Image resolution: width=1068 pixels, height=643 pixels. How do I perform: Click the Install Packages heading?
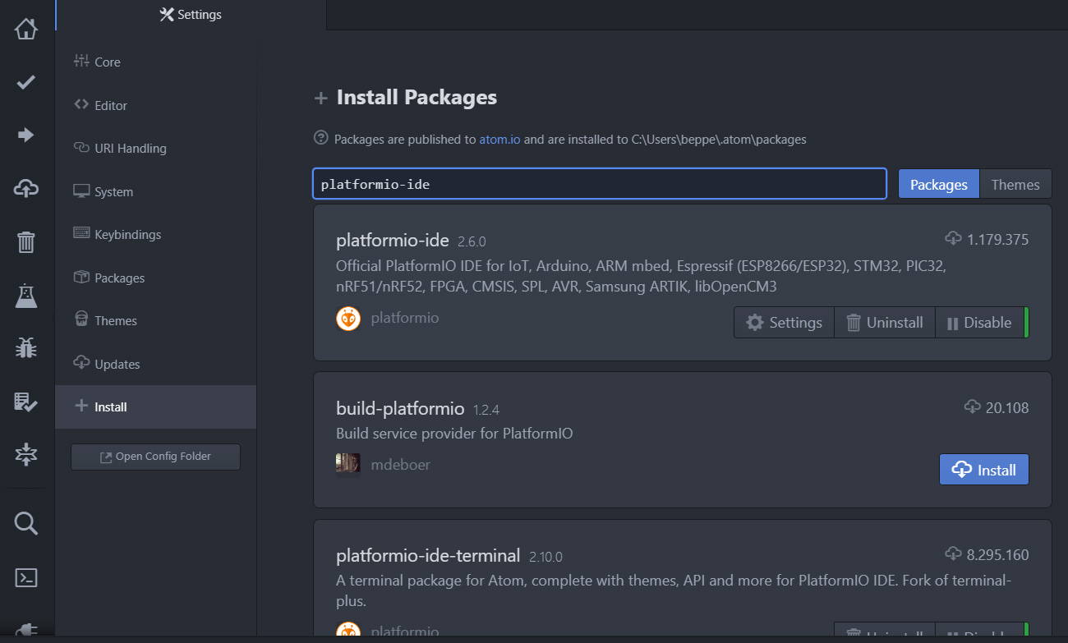(x=417, y=97)
